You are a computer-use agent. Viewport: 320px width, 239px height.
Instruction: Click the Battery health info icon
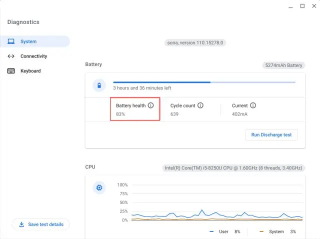[x=150, y=105]
